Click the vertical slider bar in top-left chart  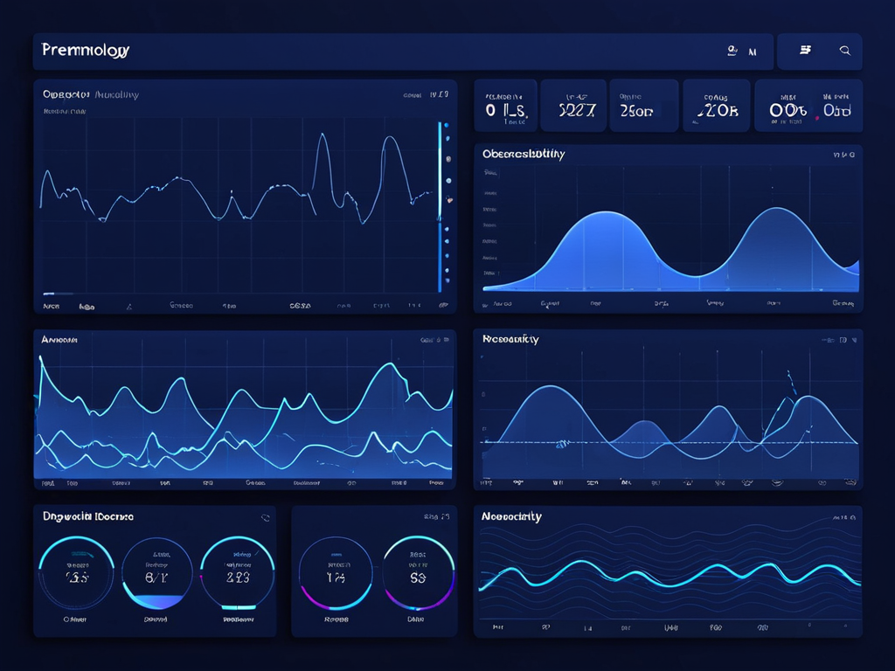(440, 206)
